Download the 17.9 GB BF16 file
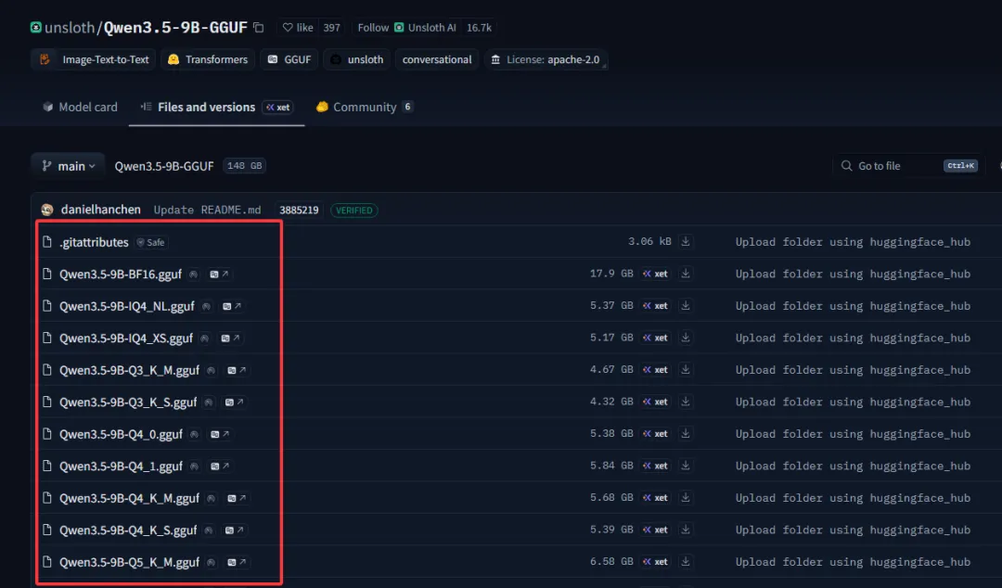Viewport: 1002px width, 588px height. click(x=685, y=274)
